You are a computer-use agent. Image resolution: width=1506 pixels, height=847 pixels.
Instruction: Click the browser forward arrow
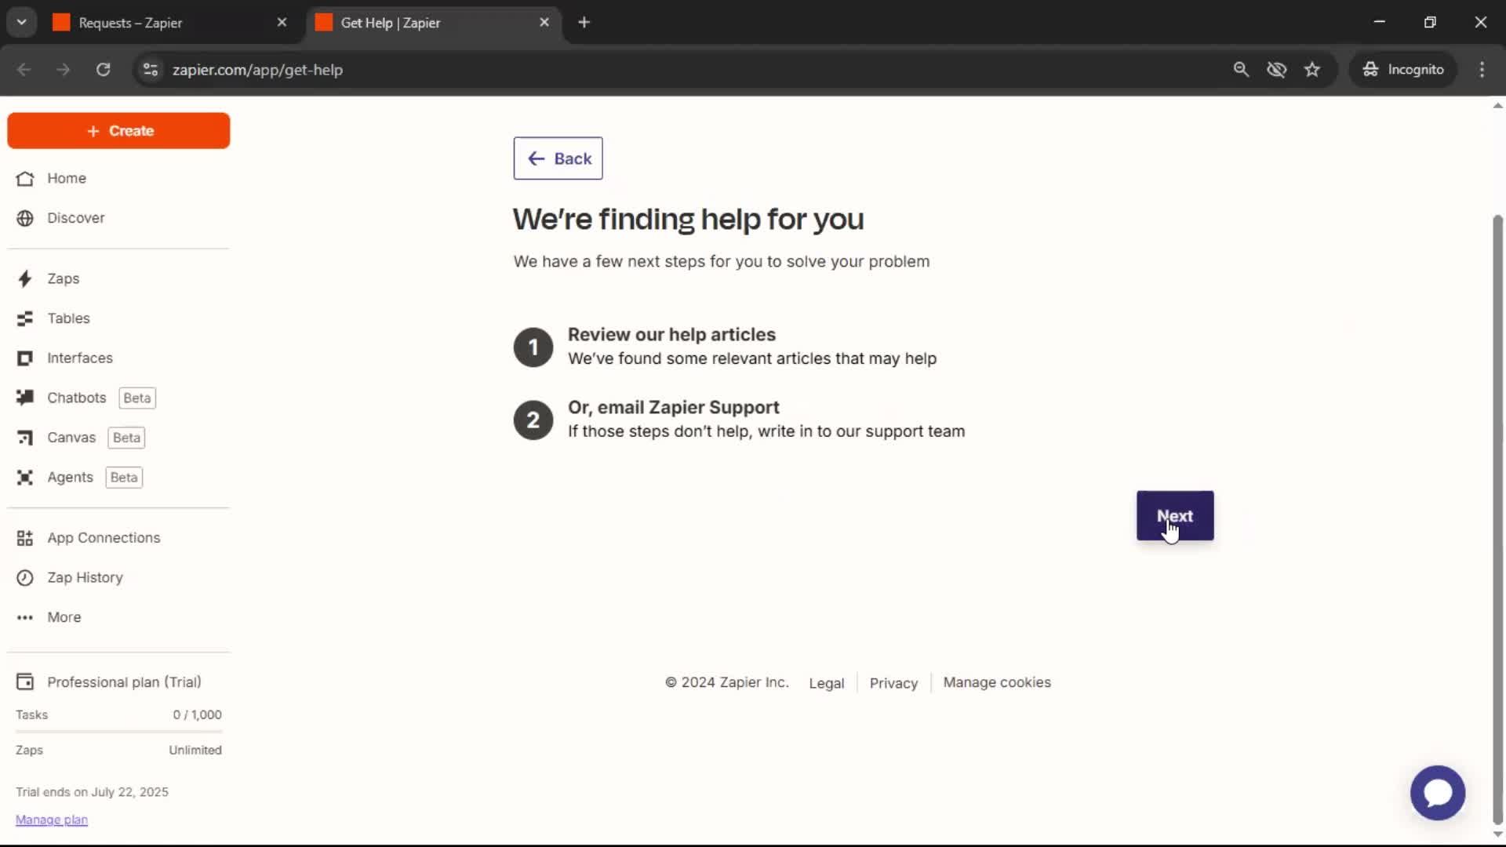pyautogui.click(x=63, y=70)
